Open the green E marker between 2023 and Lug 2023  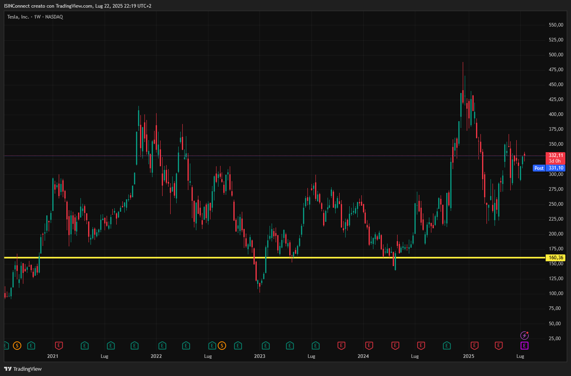tap(290, 345)
